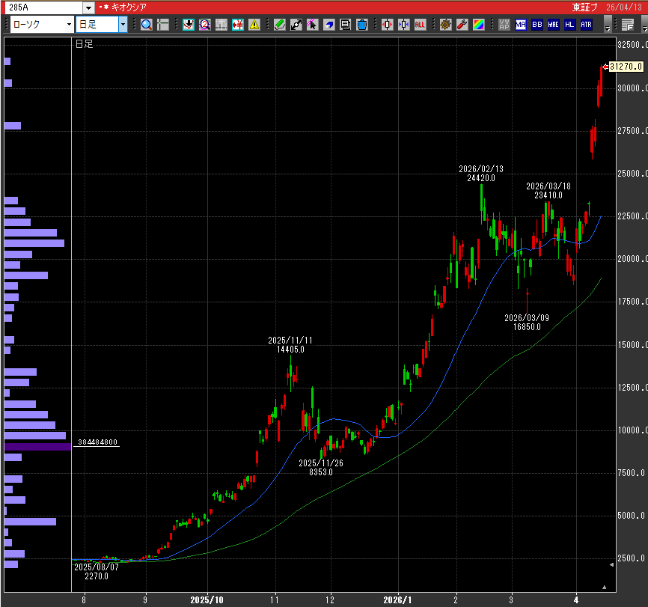648x607 pixels.
Task: Click the volume-by-price panel icon
Action: tap(628, 25)
